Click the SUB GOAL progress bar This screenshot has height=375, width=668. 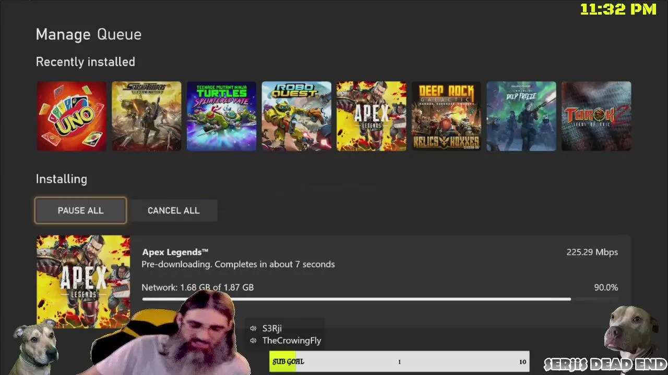pos(399,361)
